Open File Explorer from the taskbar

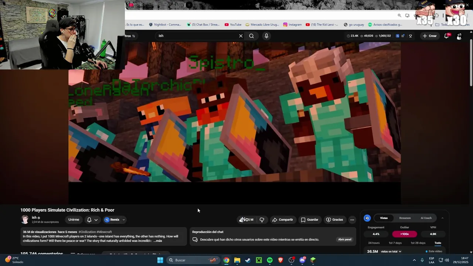(237, 260)
